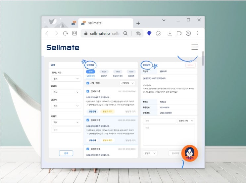Click the 검색목록 panel heading
Screen dimensions: 246x183
(x=90, y=65)
